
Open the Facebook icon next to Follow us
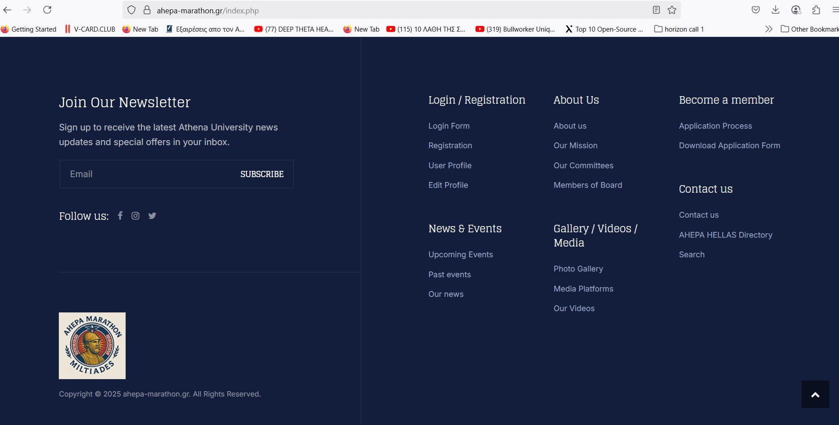[120, 215]
